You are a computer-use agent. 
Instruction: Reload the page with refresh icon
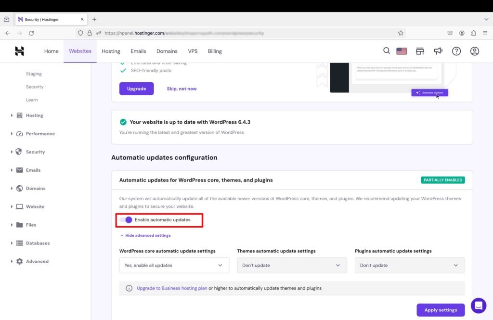coord(31,33)
